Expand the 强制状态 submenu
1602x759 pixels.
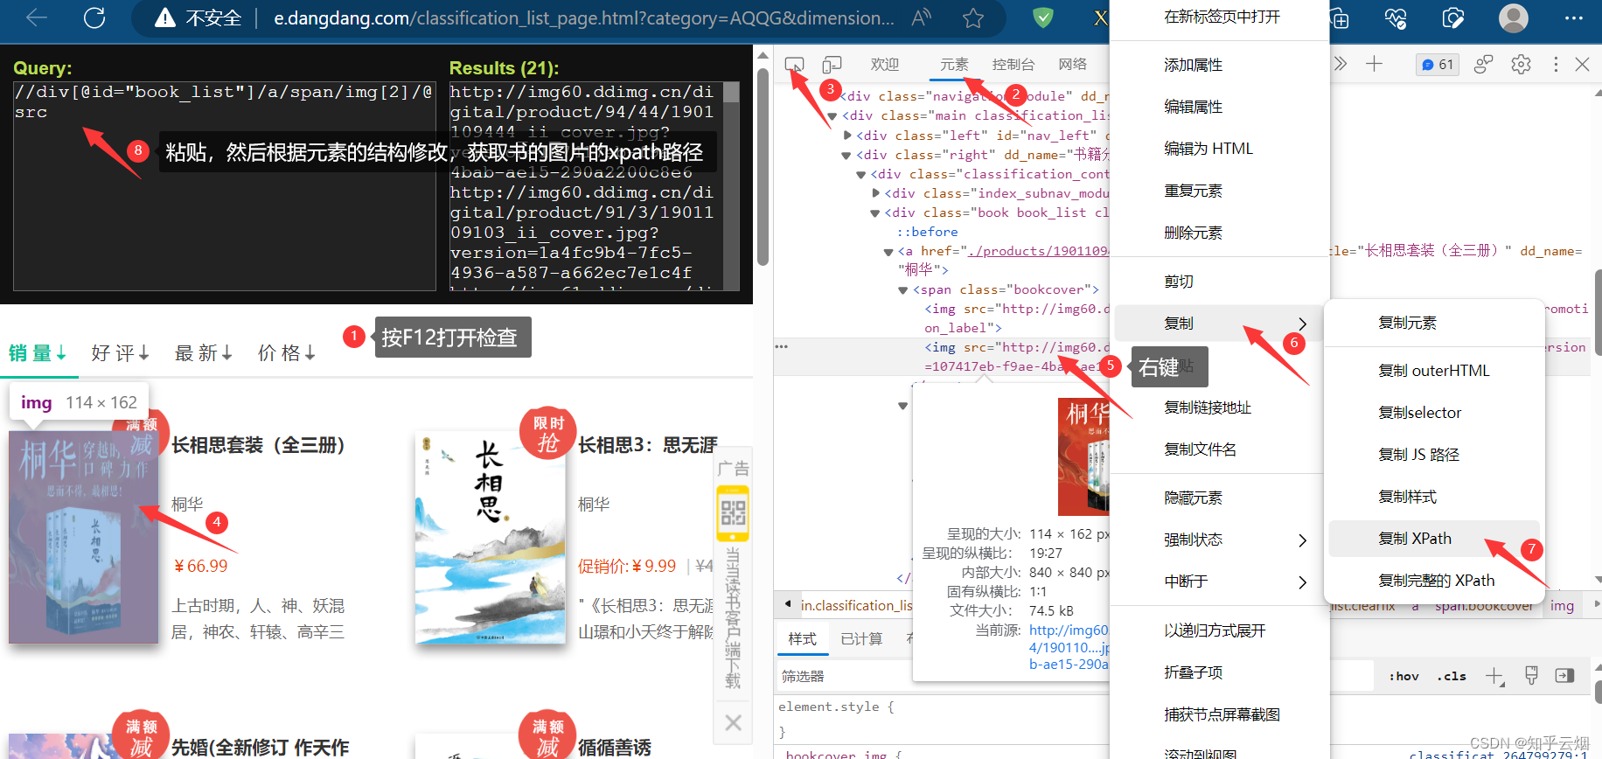point(1220,540)
